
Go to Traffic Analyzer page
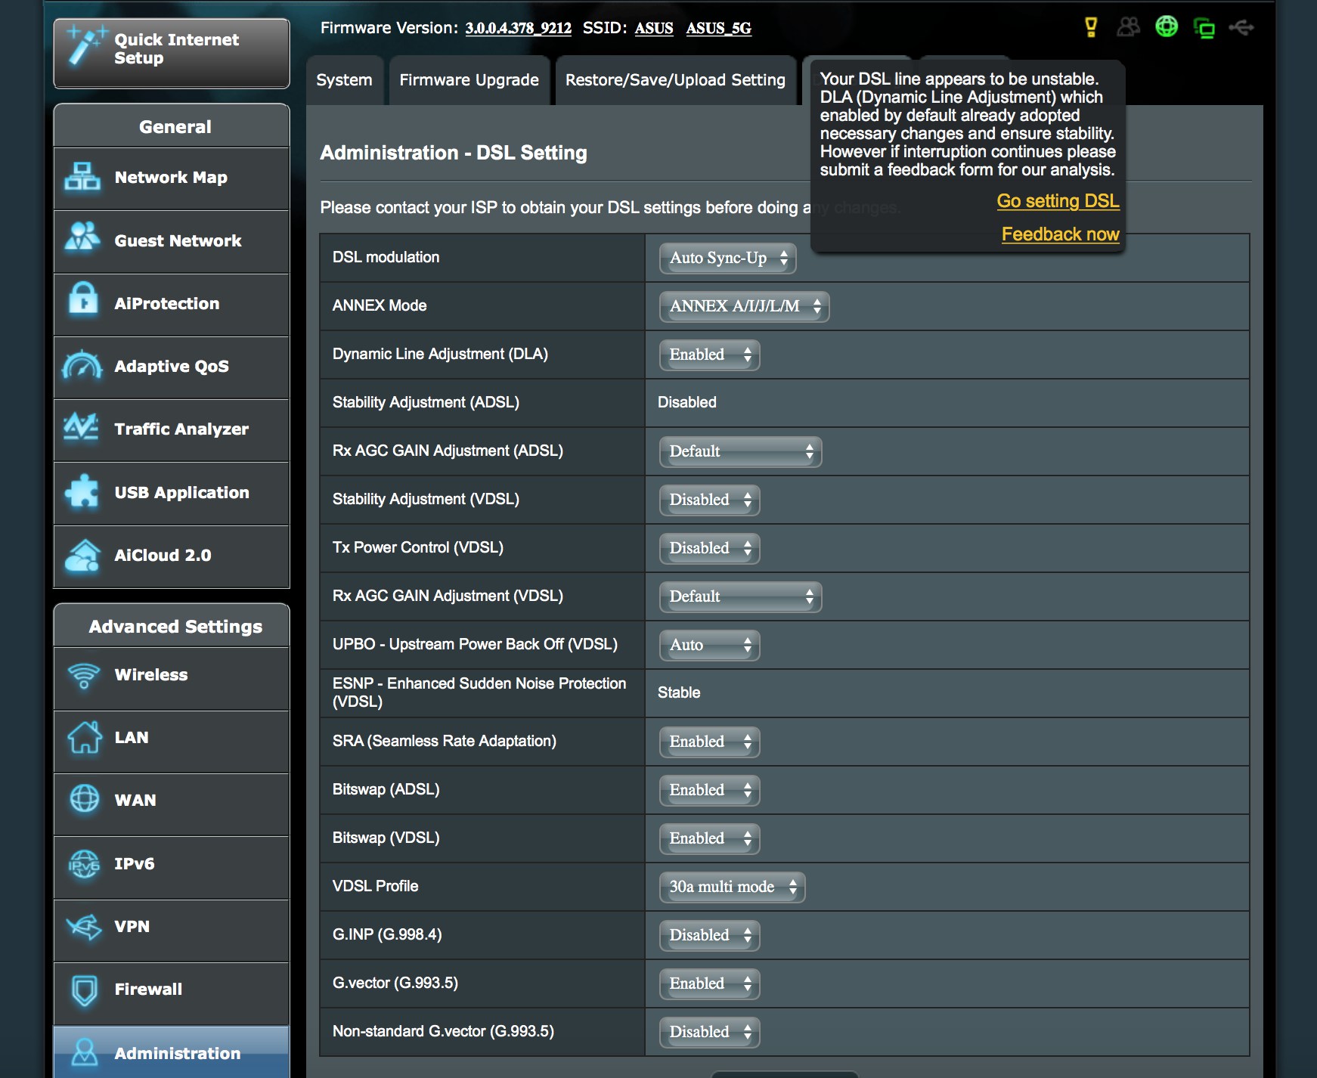172,429
